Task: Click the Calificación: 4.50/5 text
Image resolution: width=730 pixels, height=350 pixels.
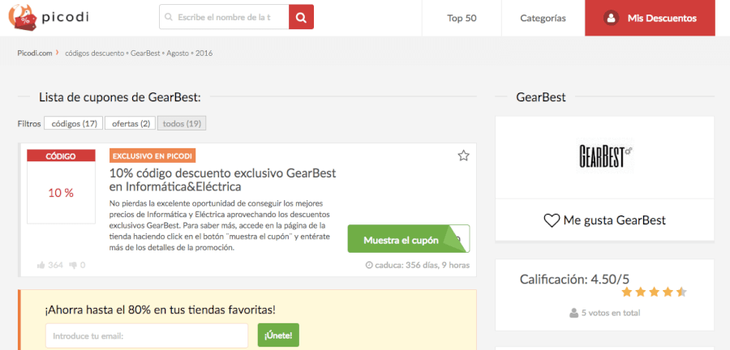Action: tap(574, 280)
